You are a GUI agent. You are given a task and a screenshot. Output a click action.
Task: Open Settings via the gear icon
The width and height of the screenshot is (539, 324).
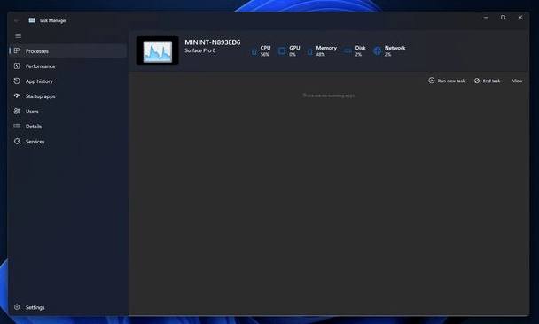pyautogui.click(x=17, y=307)
